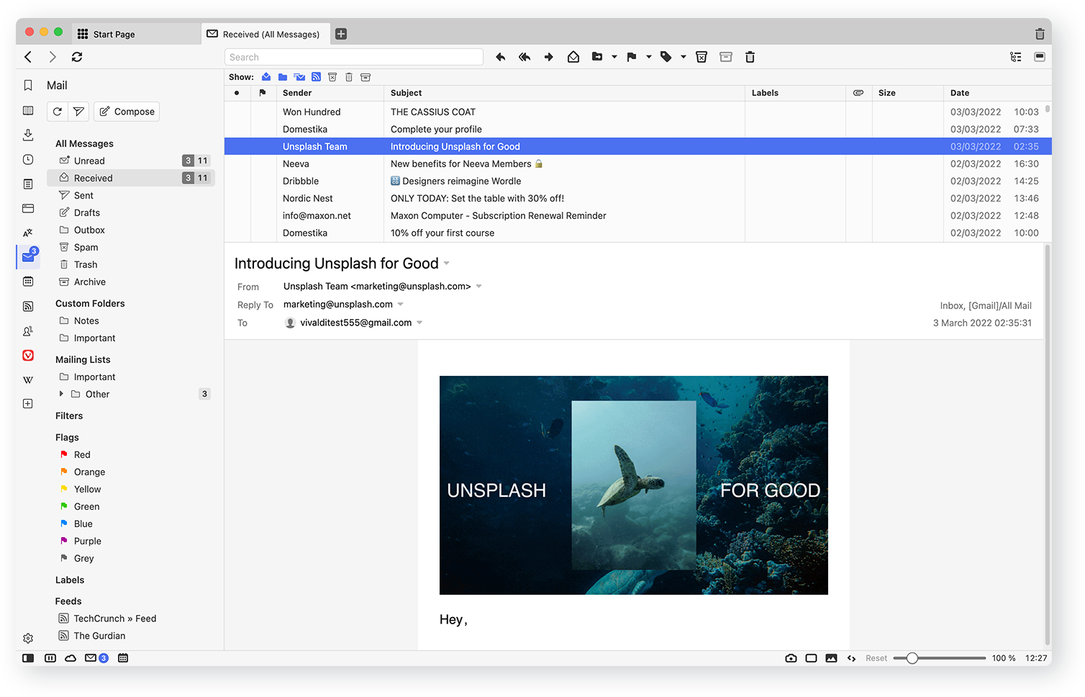Image resolution: width=1085 pixels, height=697 pixels.
Task: Open the Feeds panel in the sidebar
Action: 28,306
